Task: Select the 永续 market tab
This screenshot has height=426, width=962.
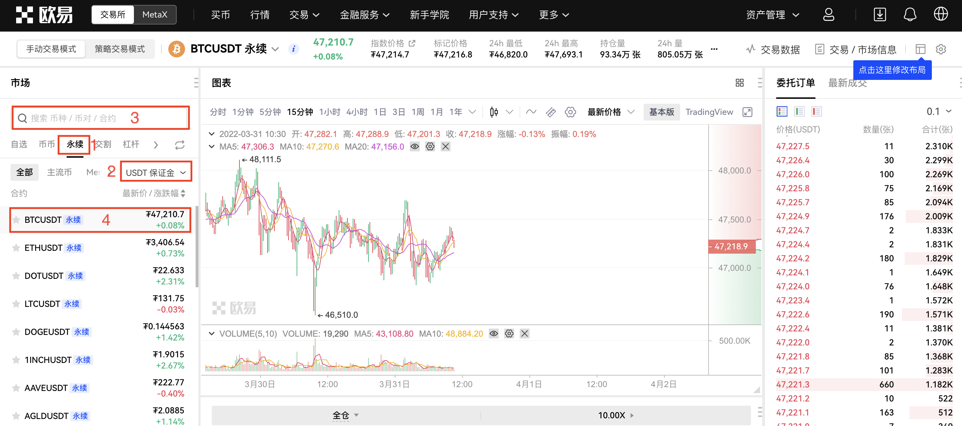Action: pyautogui.click(x=75, y=144)
